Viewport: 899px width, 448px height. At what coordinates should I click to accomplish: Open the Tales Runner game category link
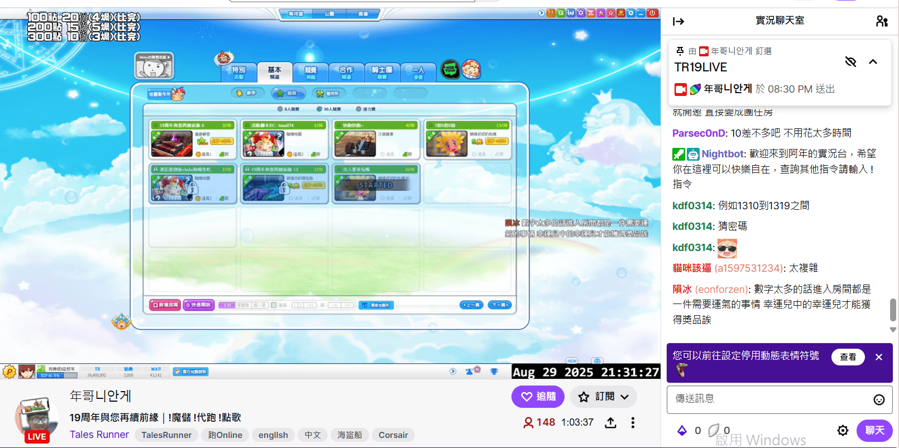coord(99,435)
